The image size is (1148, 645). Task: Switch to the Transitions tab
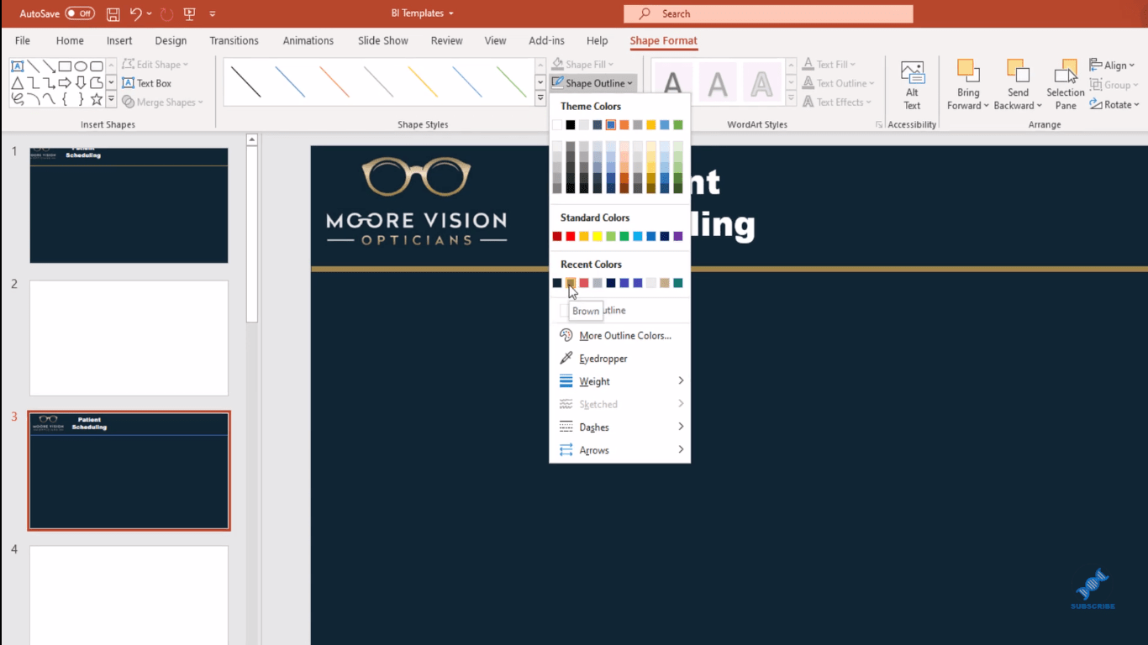click(x=234, y=40)
